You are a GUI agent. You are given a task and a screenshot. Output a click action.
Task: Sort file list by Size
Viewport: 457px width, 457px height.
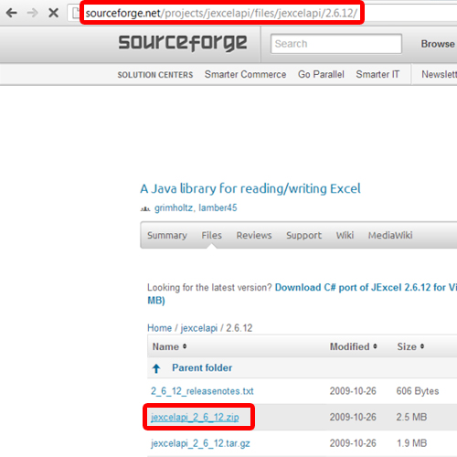click(410, 346)
